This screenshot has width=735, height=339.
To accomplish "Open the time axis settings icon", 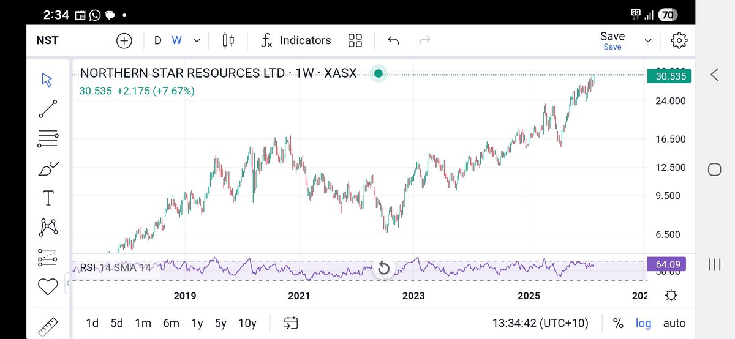I will coord(671,296).
